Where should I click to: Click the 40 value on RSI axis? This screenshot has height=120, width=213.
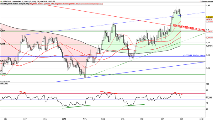[x=207, y=103]
